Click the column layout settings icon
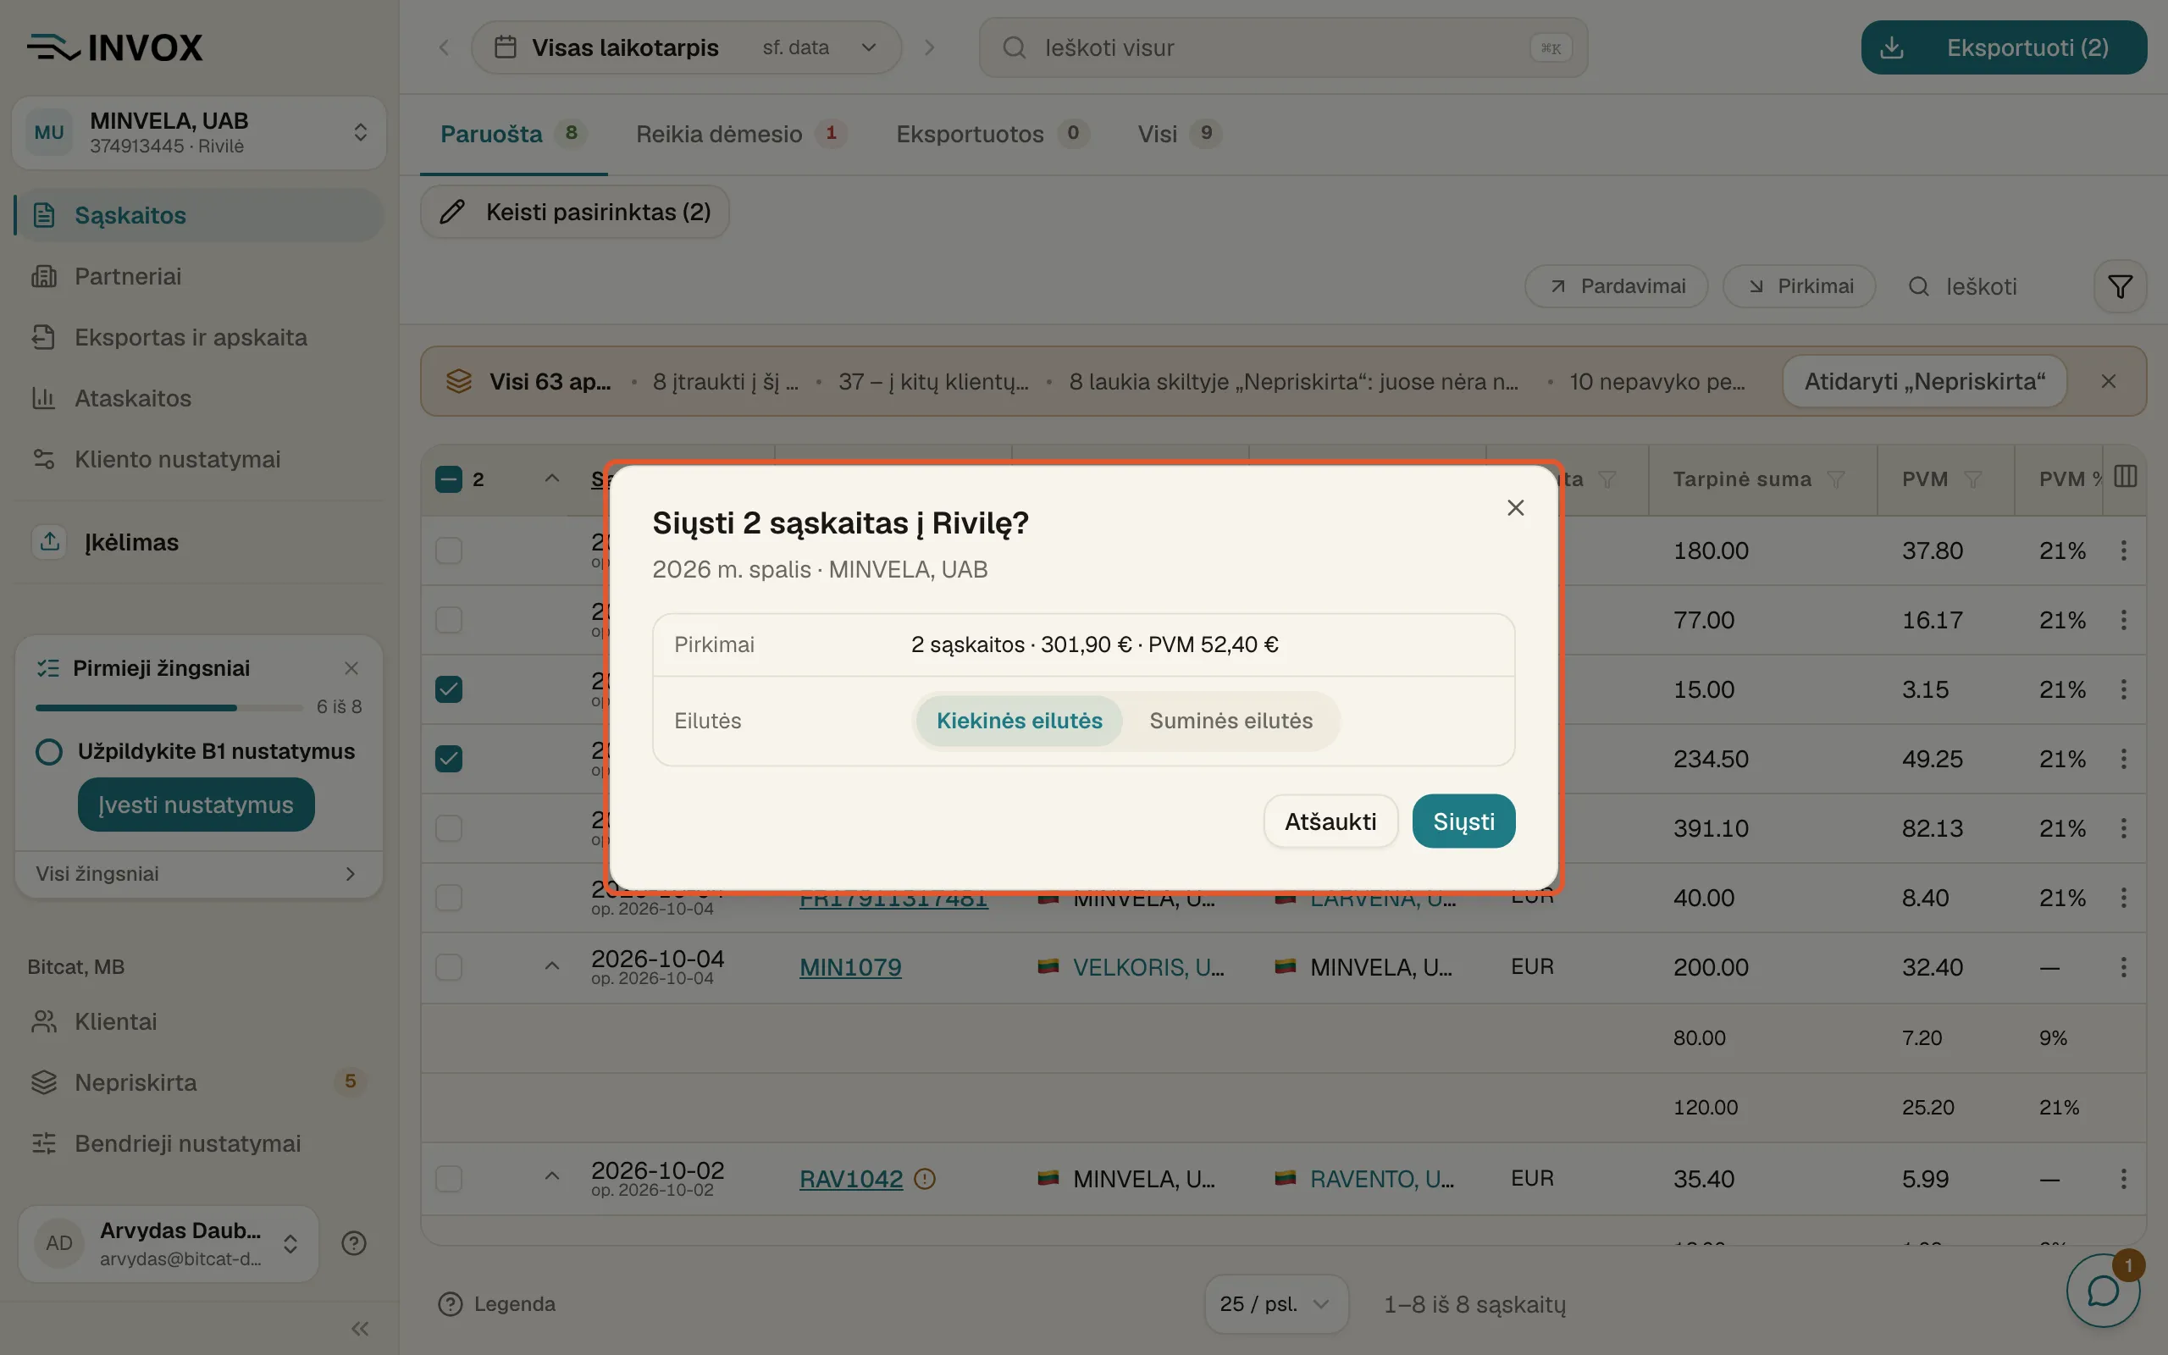The width and height of the screenshot is (2168, 1355). click(2125, 477)
